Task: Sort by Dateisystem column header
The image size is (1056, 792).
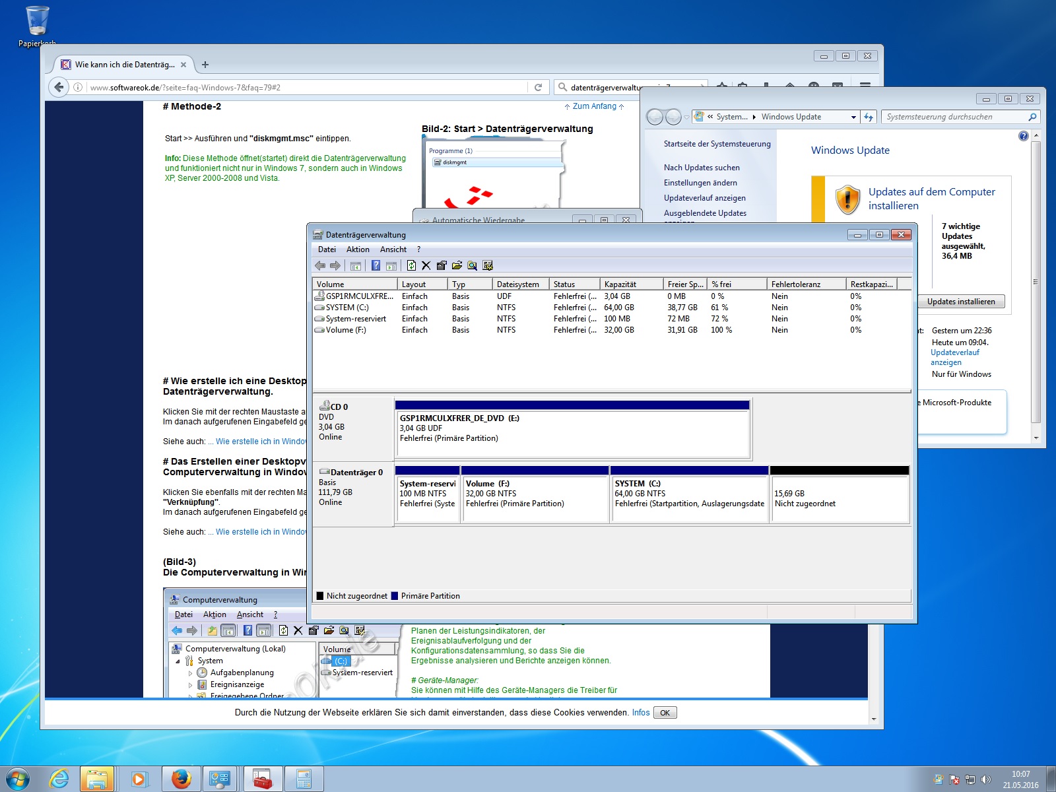Action: 521,284
